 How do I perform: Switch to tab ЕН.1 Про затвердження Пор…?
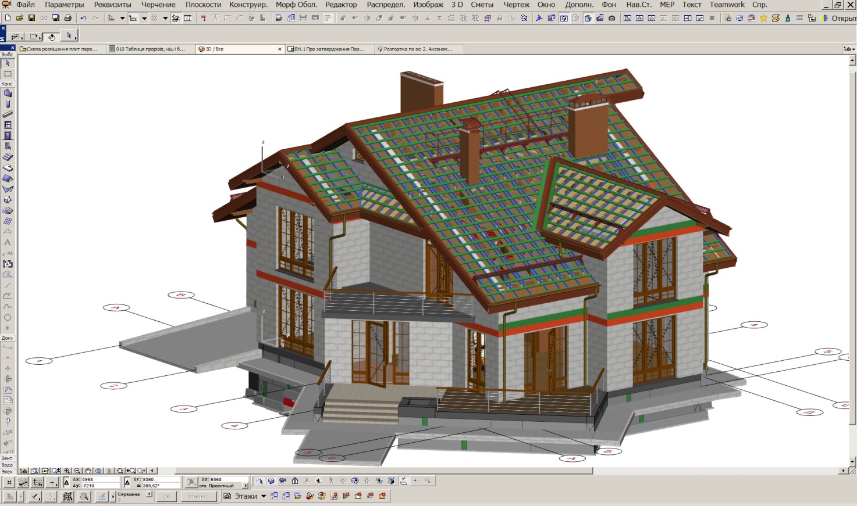pos(330,49)
